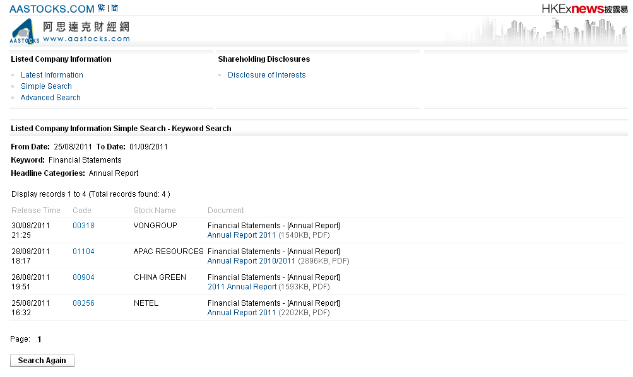The image size is (633, 377).
Task: Click the www.aastocks.com banner text
Action: pos(86,38)
